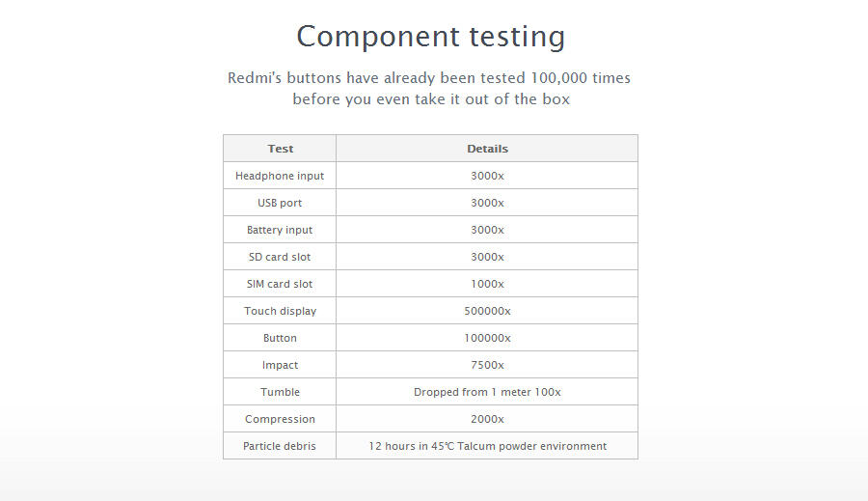Click the 500000x value cell

pyautogui.click(x=487, y=311)
